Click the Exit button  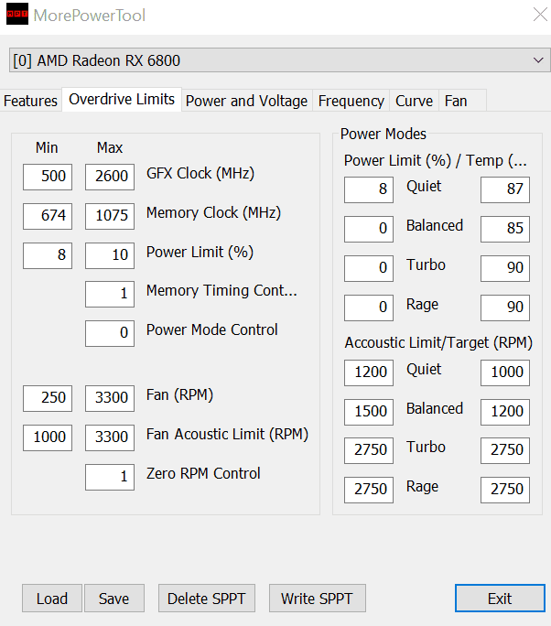click(500, 598)
